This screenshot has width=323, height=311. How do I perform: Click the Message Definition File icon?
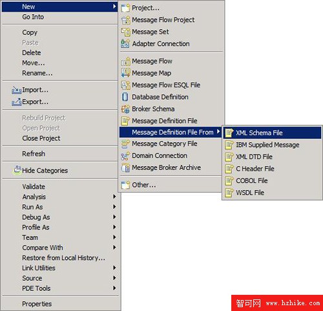[125, 121]
